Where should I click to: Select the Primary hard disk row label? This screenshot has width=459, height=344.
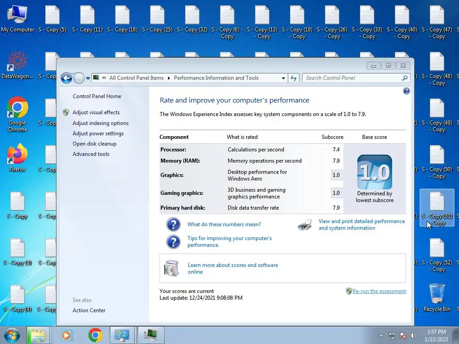(x=182, y=208)
